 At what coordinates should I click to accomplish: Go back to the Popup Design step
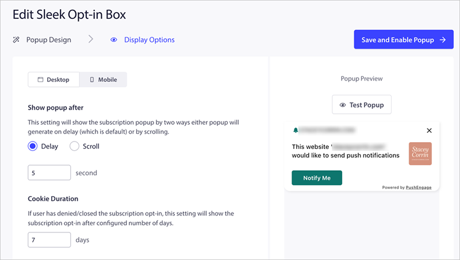[48, 40]
